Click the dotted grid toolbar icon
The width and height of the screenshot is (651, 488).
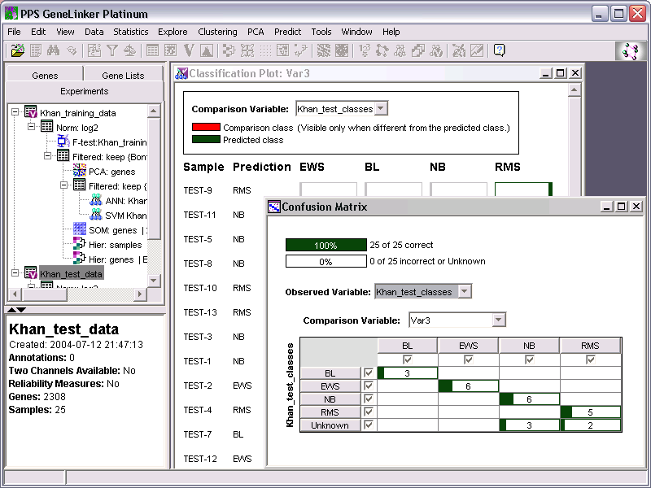coord(265,50)
